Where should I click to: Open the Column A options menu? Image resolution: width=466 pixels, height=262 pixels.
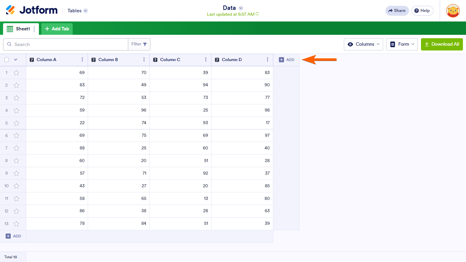pos(82,60)
